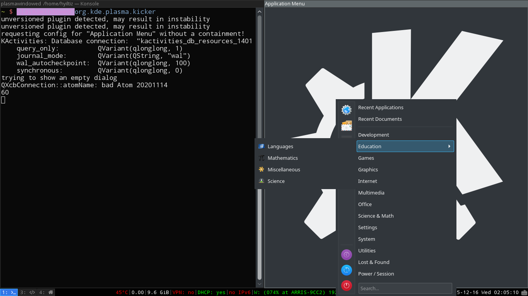Click 'org.kde.plasma.kicker' in the terminal command
528x296 pixels.
(x=115, y=12)
